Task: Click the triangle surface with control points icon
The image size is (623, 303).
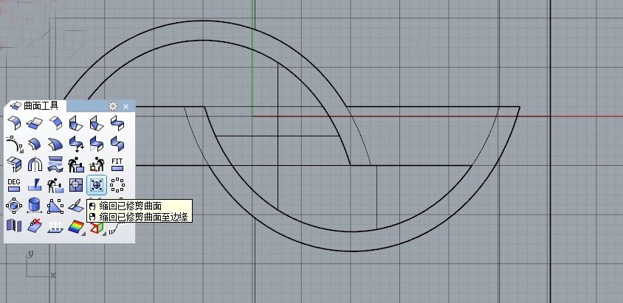Action: (55, 206)
